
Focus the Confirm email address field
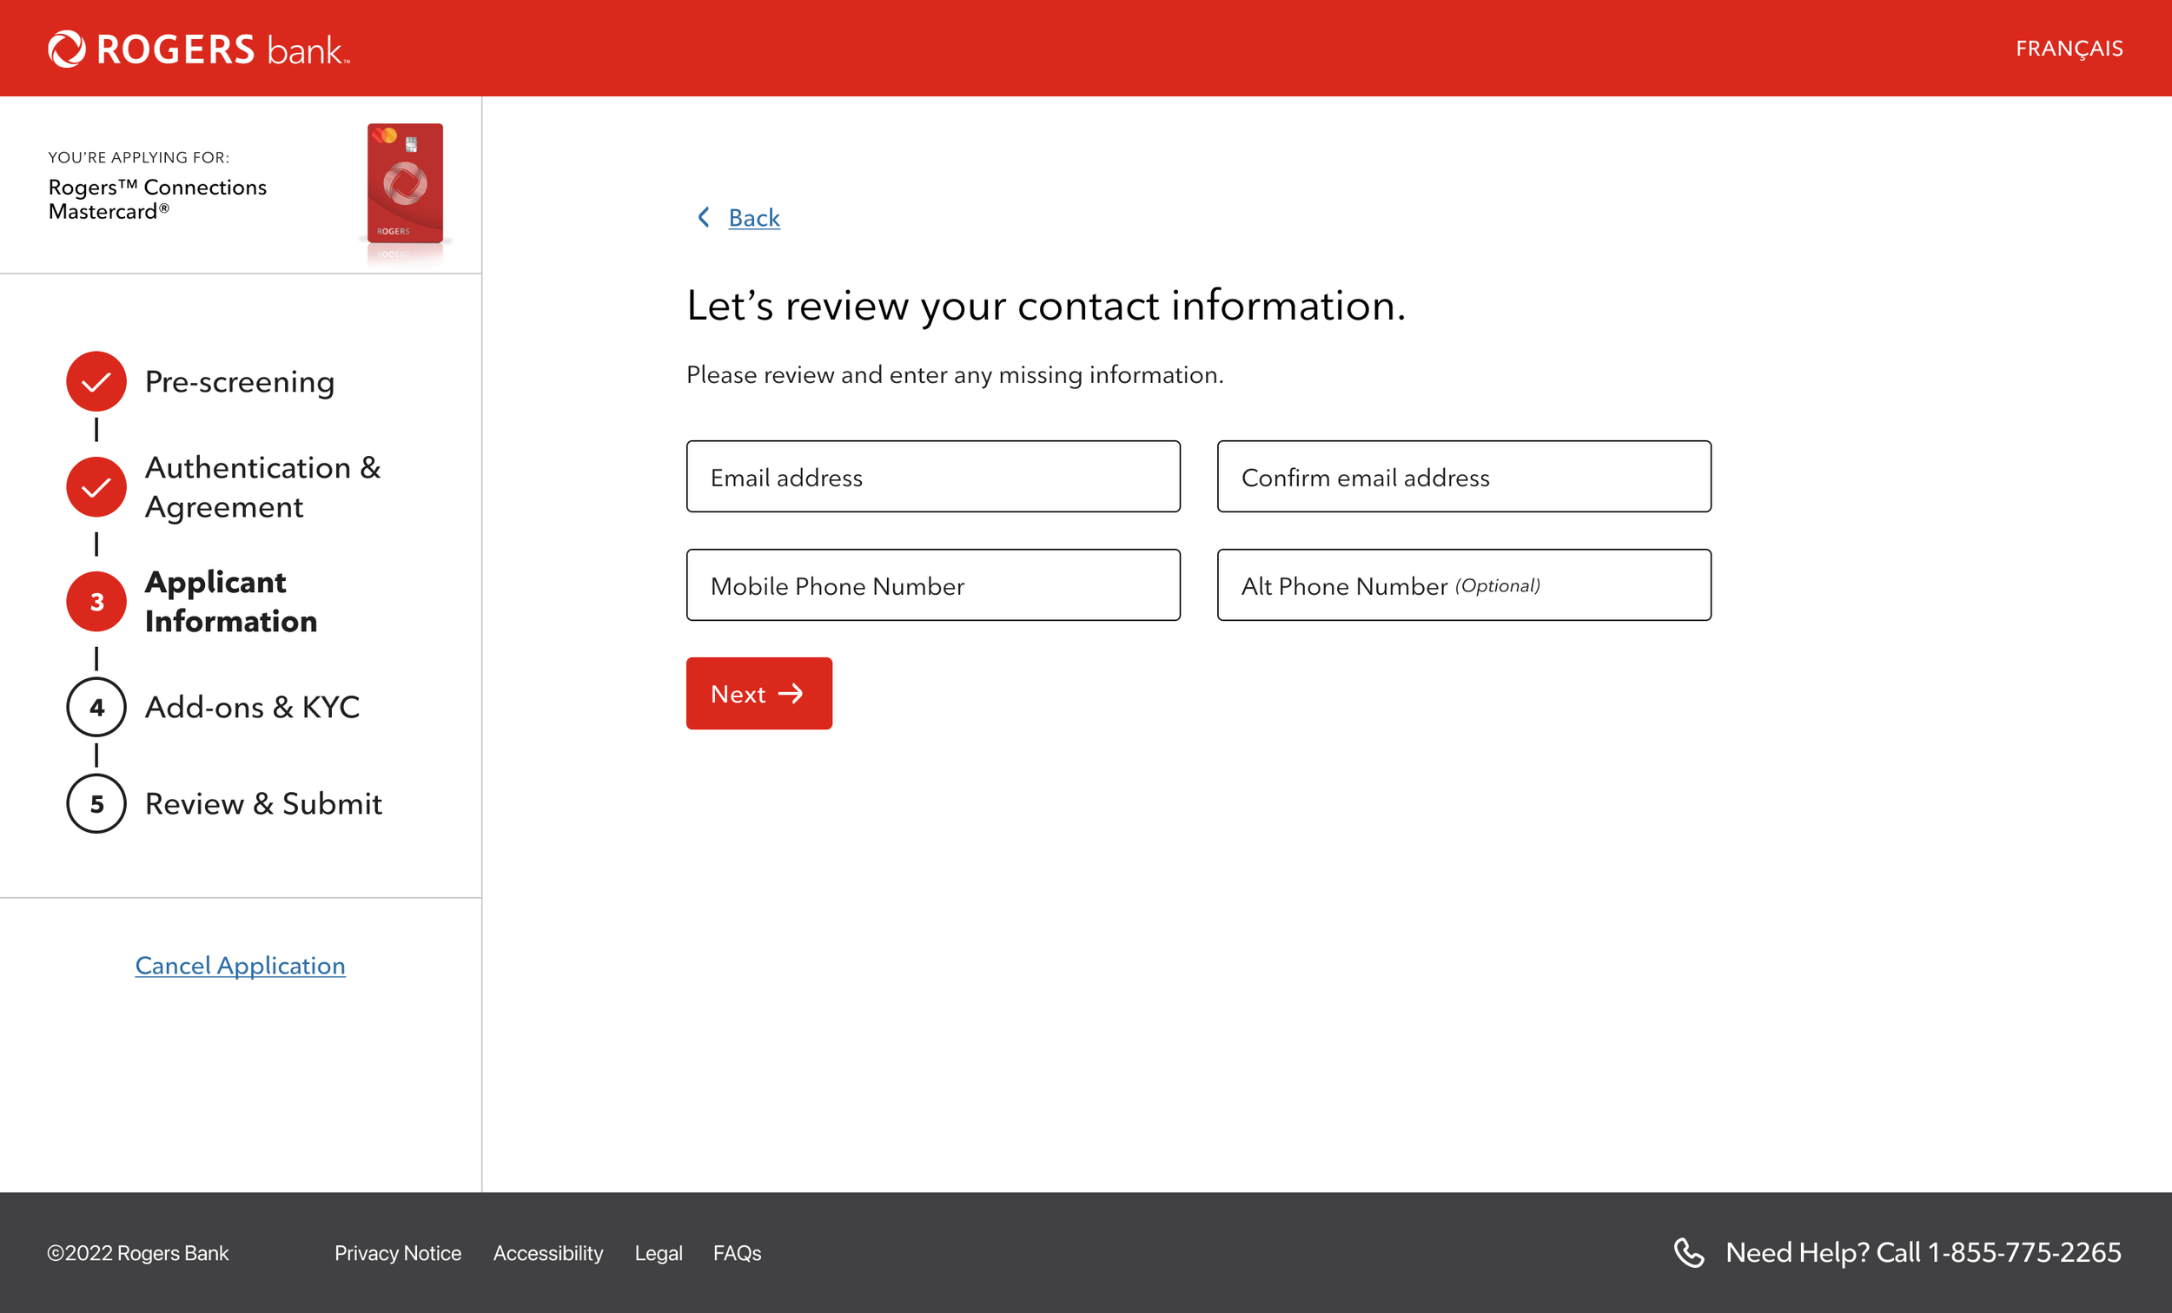[1464, 477]
